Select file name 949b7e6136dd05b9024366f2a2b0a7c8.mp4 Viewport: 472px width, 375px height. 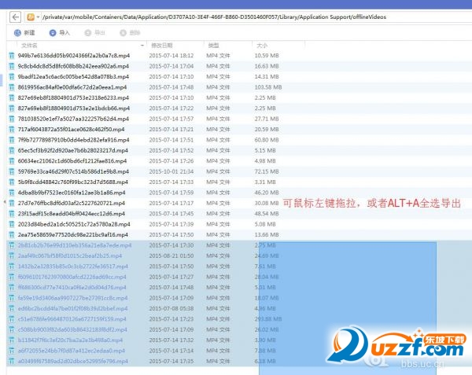pos(74,56)
